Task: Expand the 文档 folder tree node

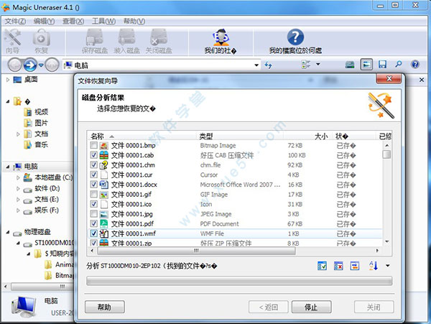Action: pyautogui.click(x=18, y=134)
